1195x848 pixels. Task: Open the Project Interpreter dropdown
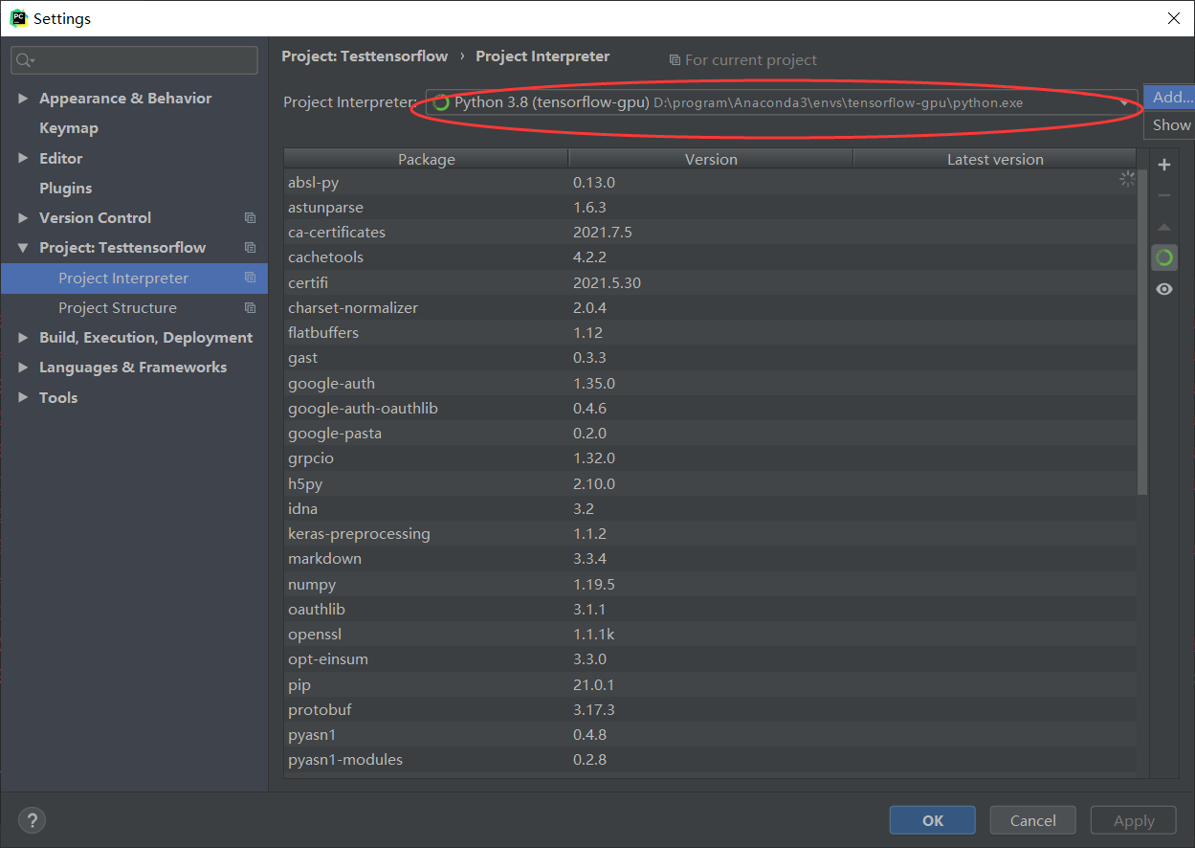tap(783, 102)
